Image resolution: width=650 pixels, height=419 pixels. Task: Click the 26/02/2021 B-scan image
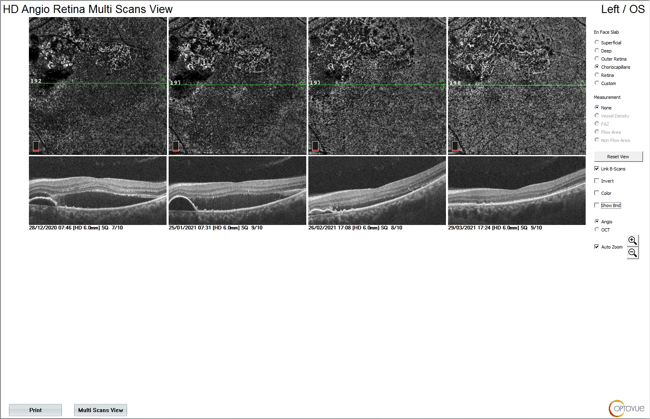click(377, 190)
